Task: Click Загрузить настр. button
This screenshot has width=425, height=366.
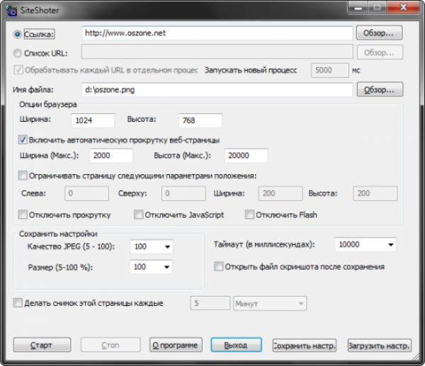Action: pos(380,345)
